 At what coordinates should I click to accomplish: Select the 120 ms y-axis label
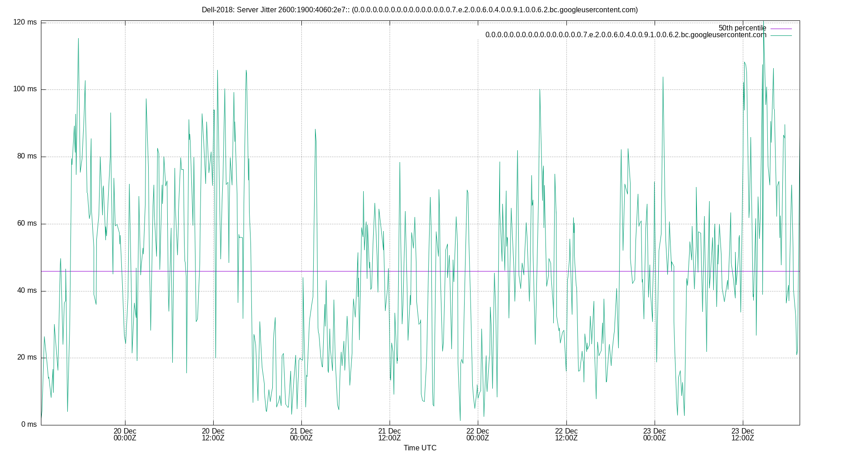25,20
